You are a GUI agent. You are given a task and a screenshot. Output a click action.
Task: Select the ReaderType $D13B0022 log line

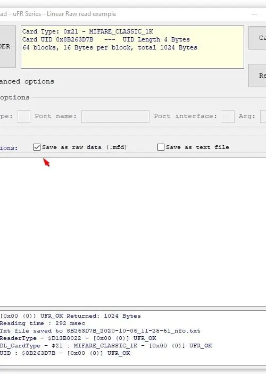[78, 338]
